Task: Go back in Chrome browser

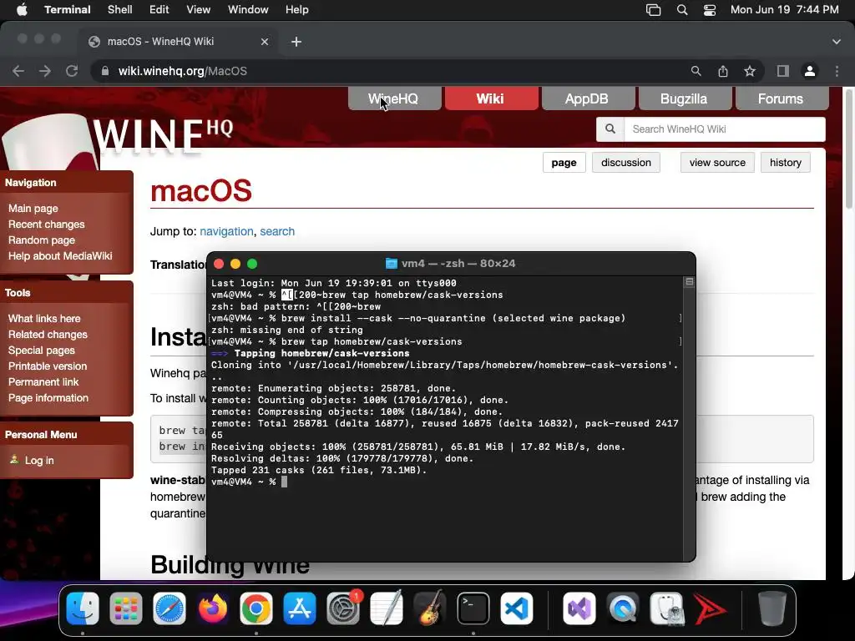Action: click(18, 71)
